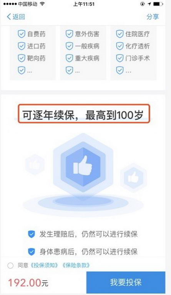Tap the shield icon beside 住院医疗
Screen dimensions: 171x295
[x=120, y=34]
